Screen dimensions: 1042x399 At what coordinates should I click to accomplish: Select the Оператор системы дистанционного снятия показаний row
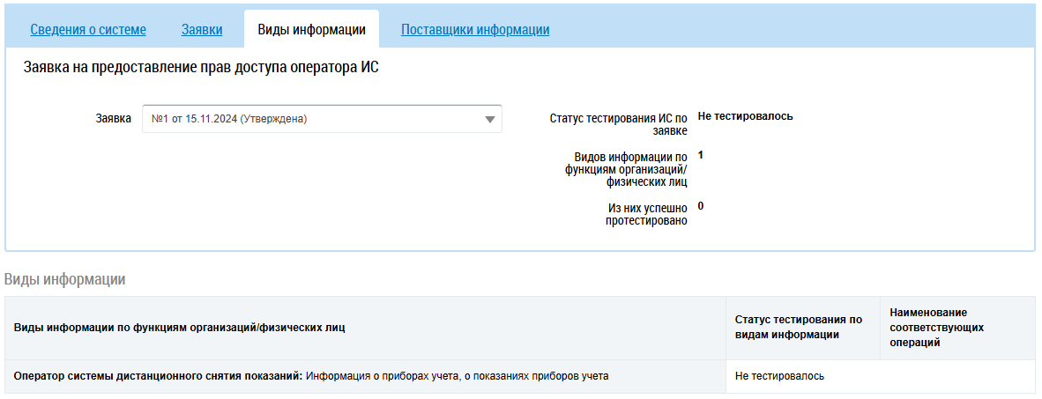(311, 376)
